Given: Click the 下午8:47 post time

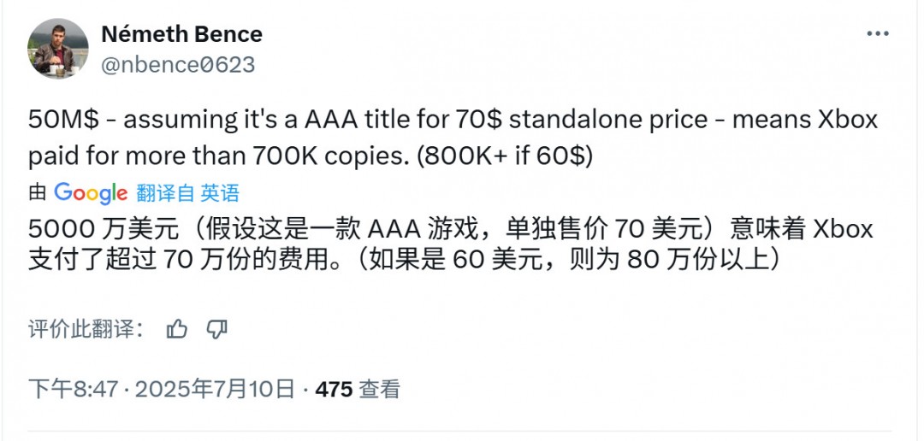Looking at the screenshot, I should 72,390.
